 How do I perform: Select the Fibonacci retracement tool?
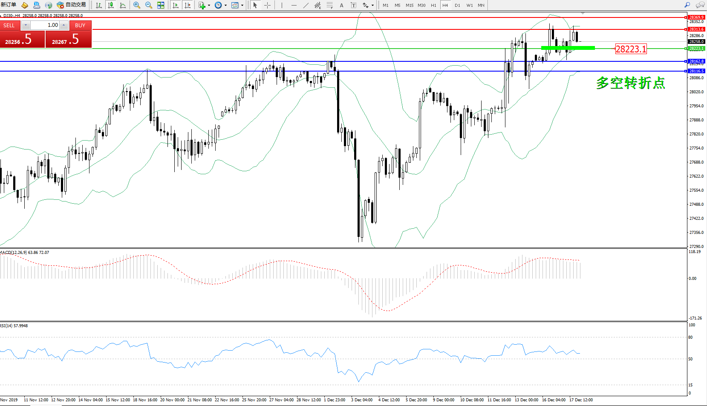(x=329, y=5)
